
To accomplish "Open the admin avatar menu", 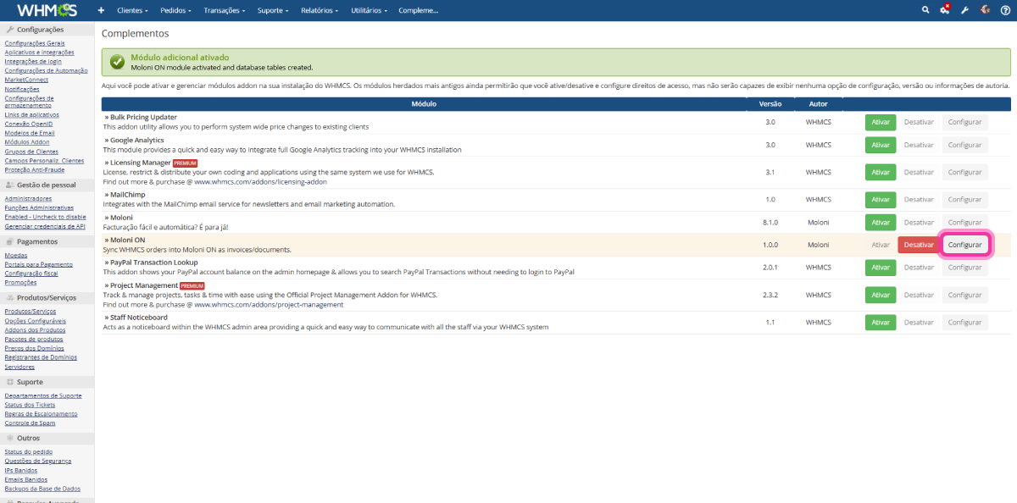I will (986, 10).
